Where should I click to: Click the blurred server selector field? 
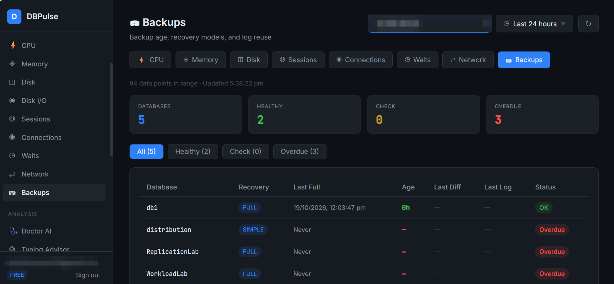pos(430,24)
